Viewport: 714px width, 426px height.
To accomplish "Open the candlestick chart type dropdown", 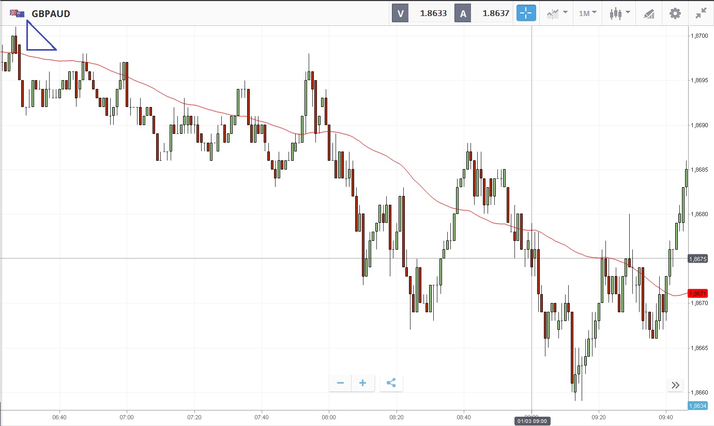I will pyautogui.click(x=619, y=13).
